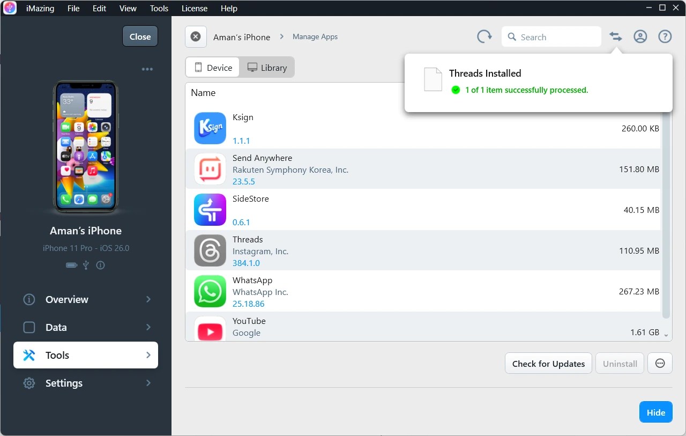
Task: Click the Threads Installed notification title
Action: point(485,73)
